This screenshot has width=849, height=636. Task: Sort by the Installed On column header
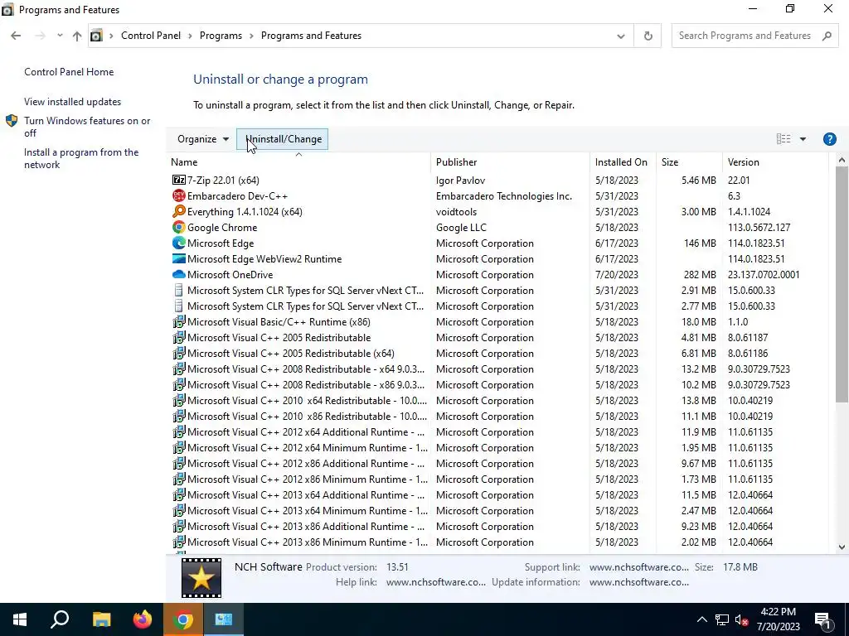point(623,161)
